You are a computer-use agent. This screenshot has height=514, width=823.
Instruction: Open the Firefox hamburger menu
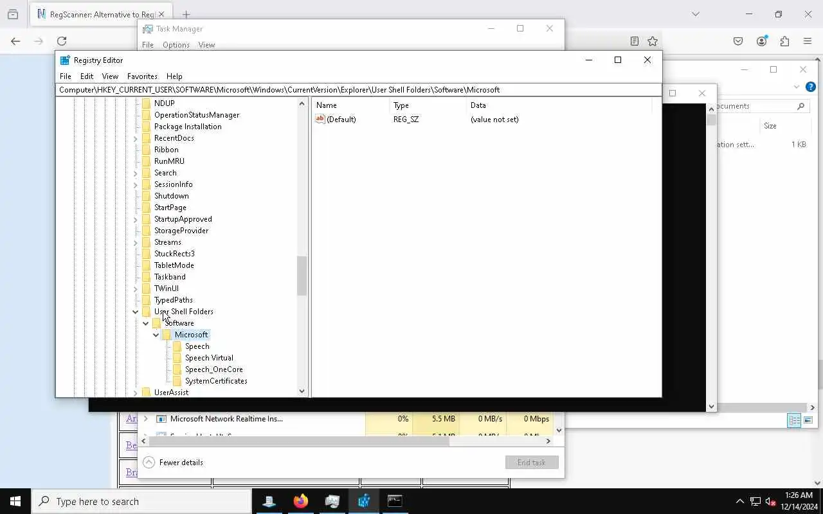808,41
